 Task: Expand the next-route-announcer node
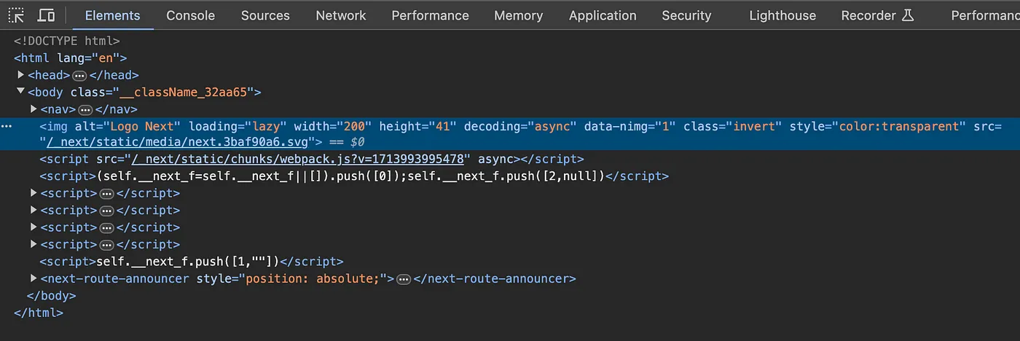(34, 278)
